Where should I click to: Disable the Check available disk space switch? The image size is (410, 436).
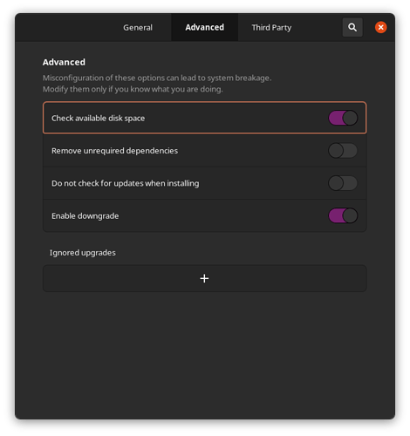[343, 118]
